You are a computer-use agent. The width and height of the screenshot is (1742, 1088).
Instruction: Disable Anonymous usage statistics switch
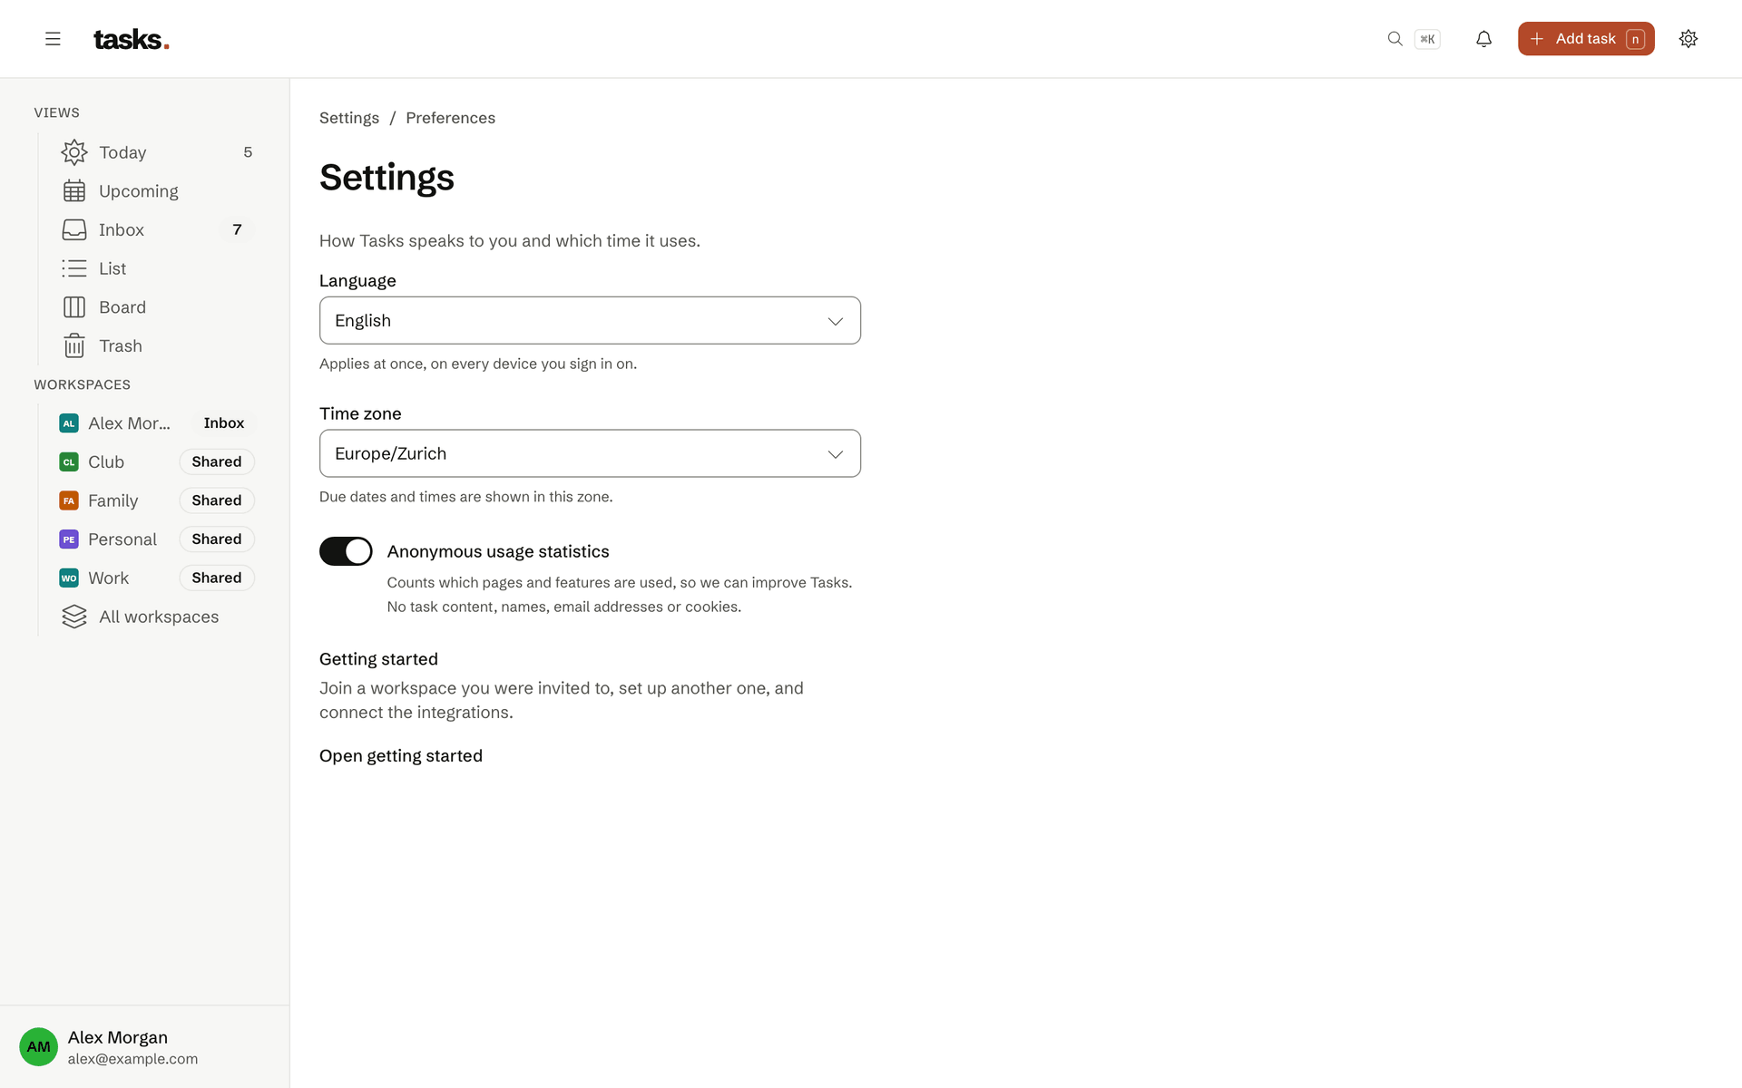[x=346, y=551]
